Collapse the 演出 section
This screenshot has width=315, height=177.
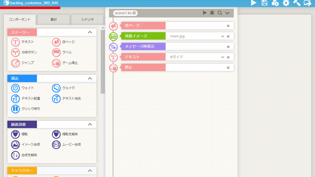click(x=90, y=78)
